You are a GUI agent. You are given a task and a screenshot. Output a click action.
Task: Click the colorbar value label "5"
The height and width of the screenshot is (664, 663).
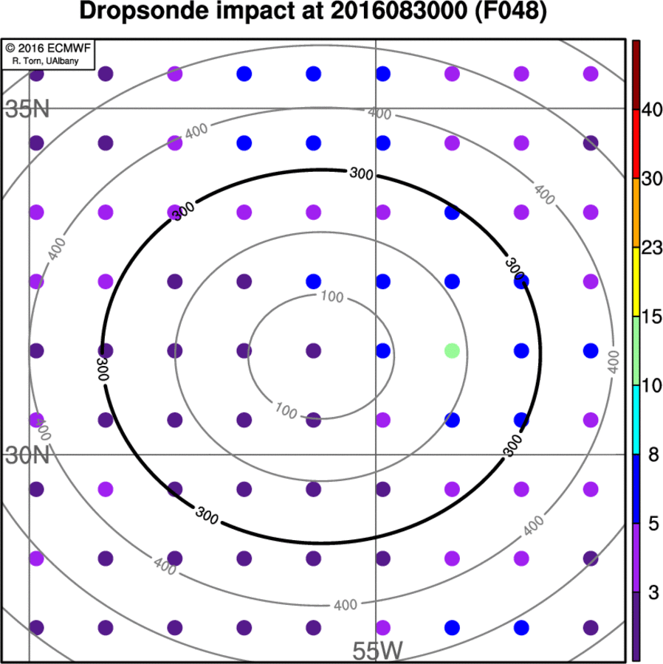coord(653,523)
